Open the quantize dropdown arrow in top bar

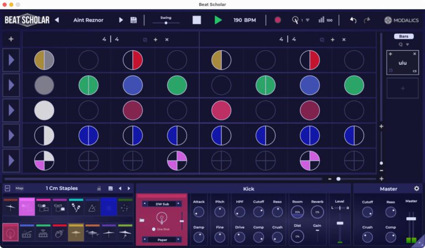pyautogui.click(x=307, y=20)
